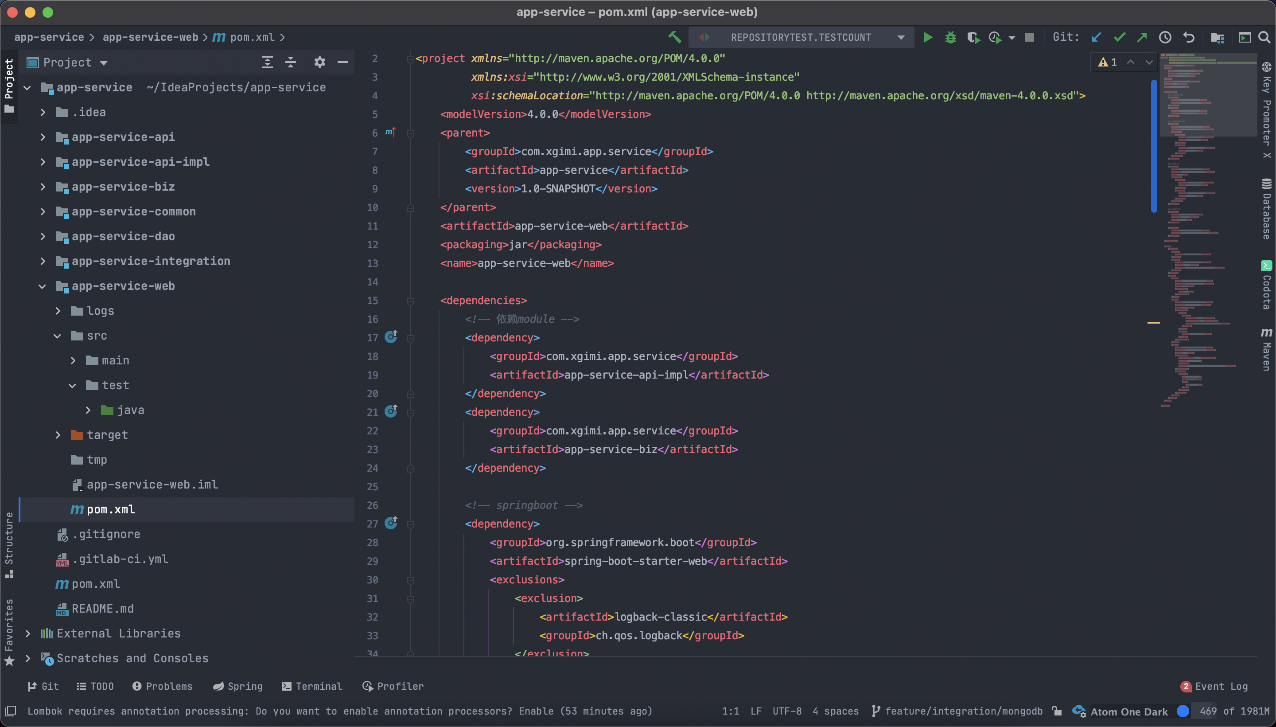The height and width of the screenshot is (727, 1276).
Task: Click the Build Project hammer icon
Action: click(x=675, y=37)
